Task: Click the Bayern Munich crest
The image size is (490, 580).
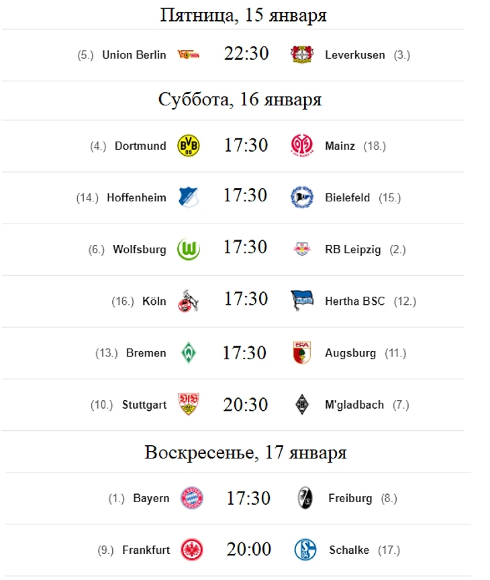Action: 191,498
